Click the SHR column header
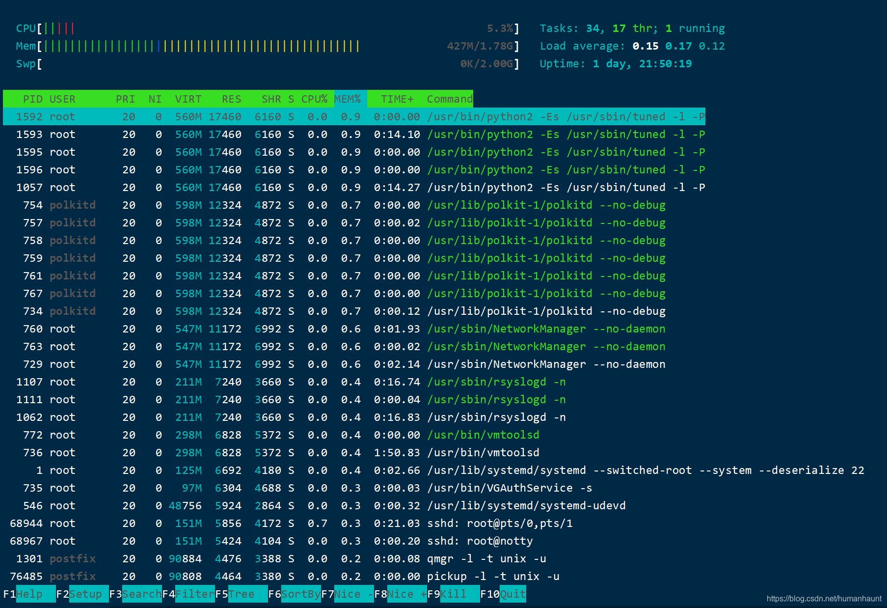Image resolution: width=887 pixels, height=608 pixels. pos(271,99)
